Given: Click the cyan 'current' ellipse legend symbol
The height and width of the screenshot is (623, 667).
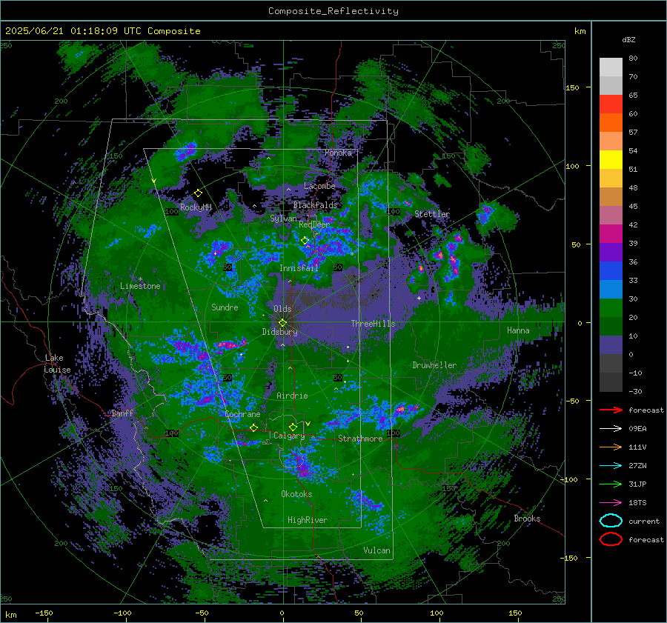Looking at the screenshot, I should pyautogui.click(x=611, y=521).
